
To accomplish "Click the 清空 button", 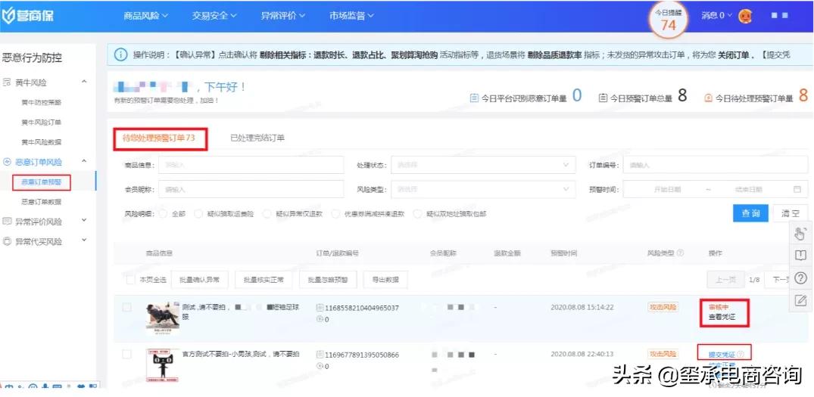I will tap(790, 213).
